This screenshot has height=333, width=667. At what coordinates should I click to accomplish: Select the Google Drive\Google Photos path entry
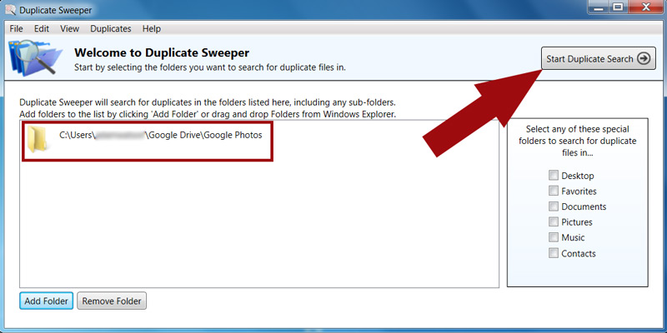(x=166, y=133)
